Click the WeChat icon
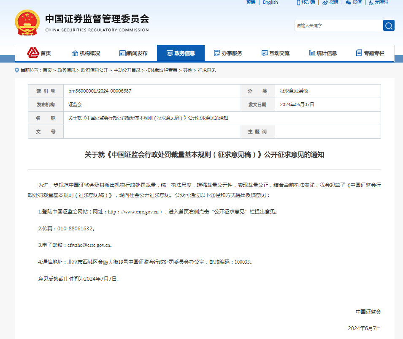 [348, 3]
